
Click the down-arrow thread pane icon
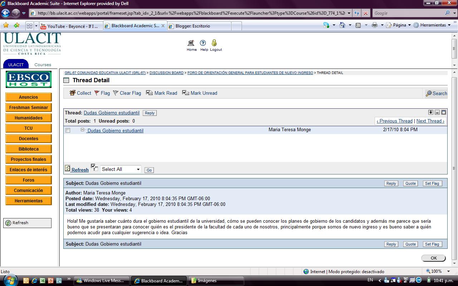[x=431, y=112]
